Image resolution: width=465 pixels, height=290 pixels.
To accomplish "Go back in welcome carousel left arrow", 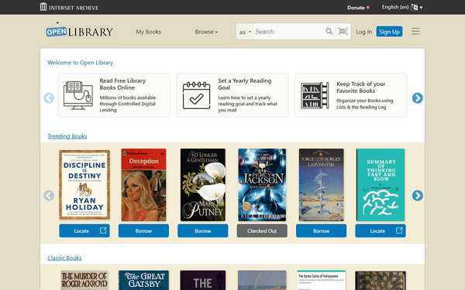I will pos(49,98).
